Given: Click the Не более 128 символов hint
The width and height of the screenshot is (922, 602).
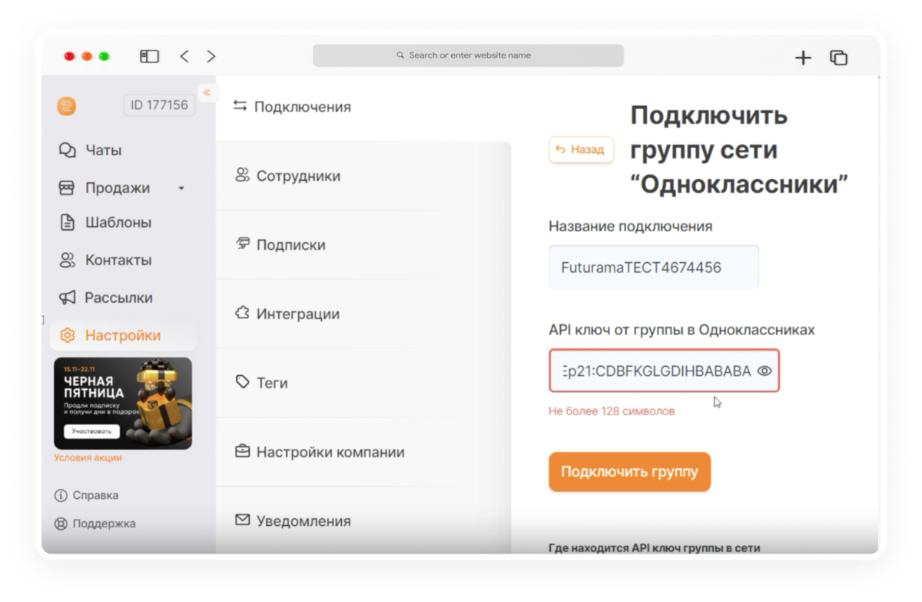Looking at the screenshot, I should (612, 411).
